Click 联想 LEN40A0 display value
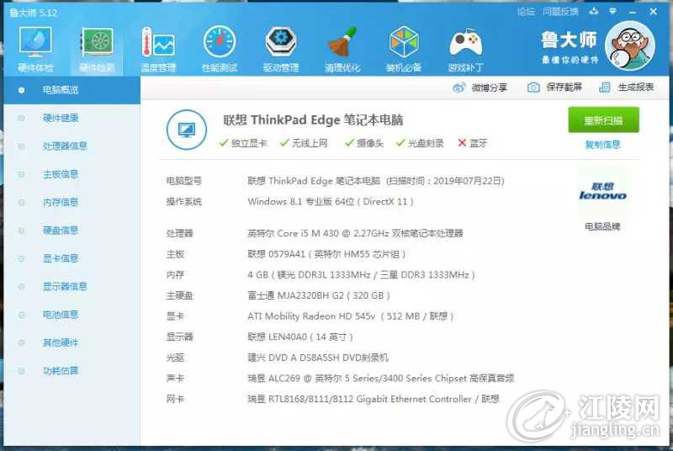673x451 pixels. 300,337
